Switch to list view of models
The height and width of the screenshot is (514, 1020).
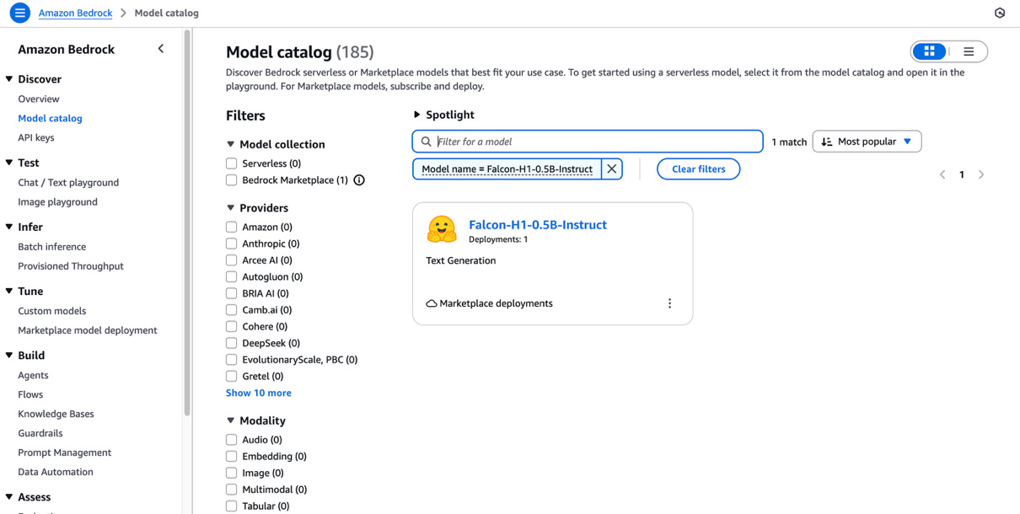click(968, 51)
